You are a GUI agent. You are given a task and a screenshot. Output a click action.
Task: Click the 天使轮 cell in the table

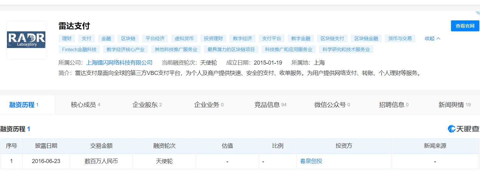164,161
